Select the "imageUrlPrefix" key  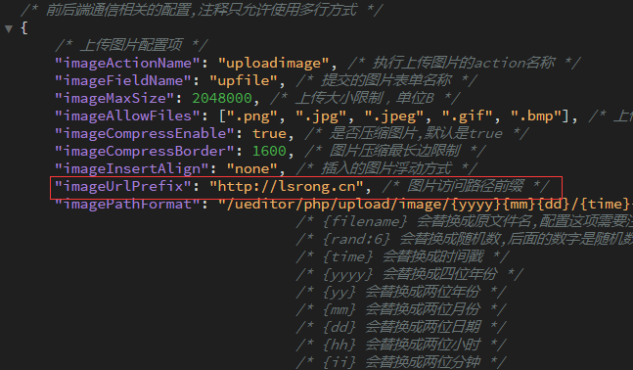tap(123, 186)
